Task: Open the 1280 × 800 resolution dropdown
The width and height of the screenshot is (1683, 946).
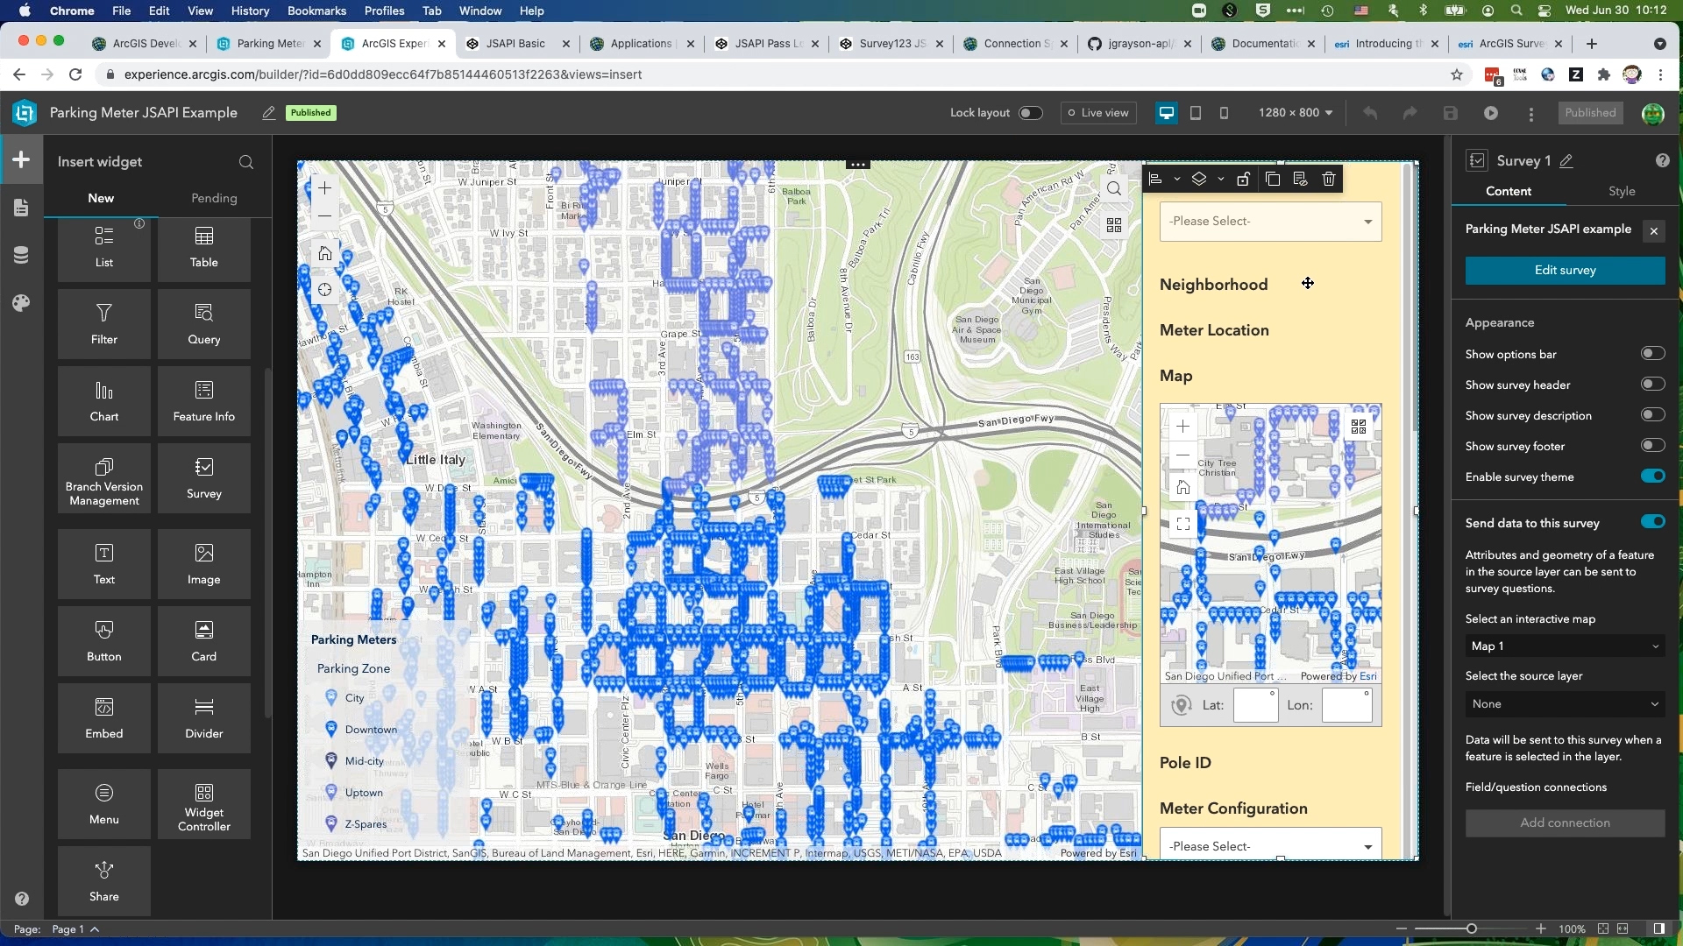Action: (x=1295, y=113)
